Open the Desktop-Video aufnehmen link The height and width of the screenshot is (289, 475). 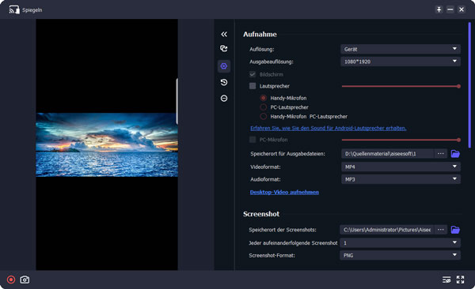[x=284, y=192]
